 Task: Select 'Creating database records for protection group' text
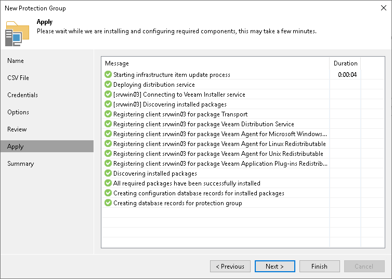tap(178, 203)
